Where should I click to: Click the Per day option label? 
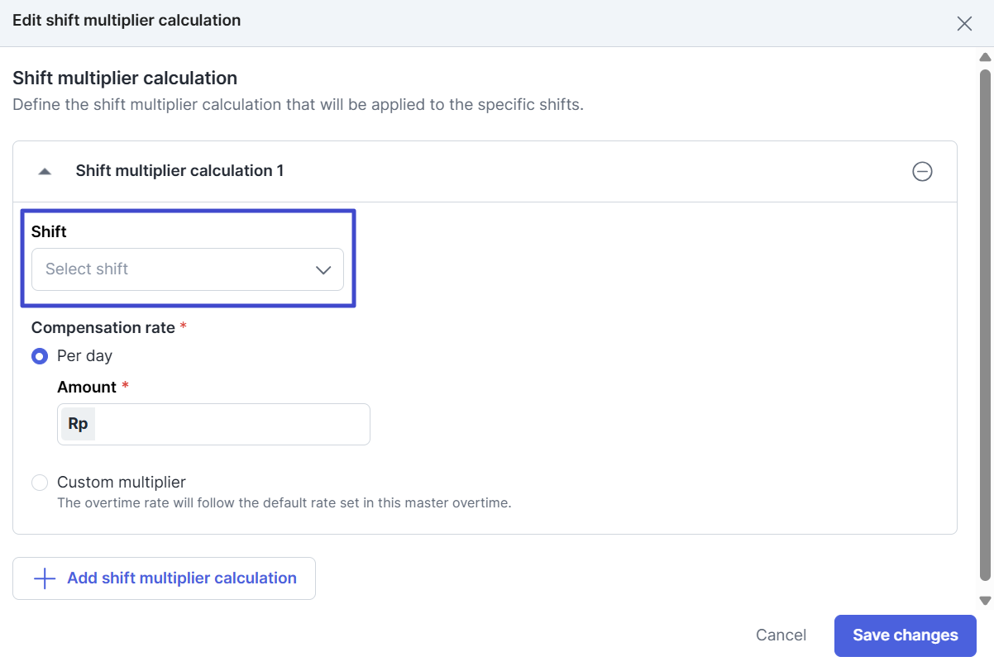click(x=84, y=356)
